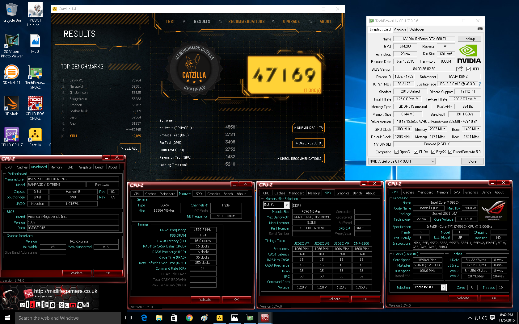Show hidden system tray icons chevron
Screen dimensions: 519x324
pyautogui.click(x=470, y=318)
